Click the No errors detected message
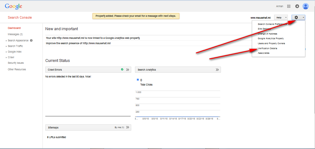 (68, 77)
